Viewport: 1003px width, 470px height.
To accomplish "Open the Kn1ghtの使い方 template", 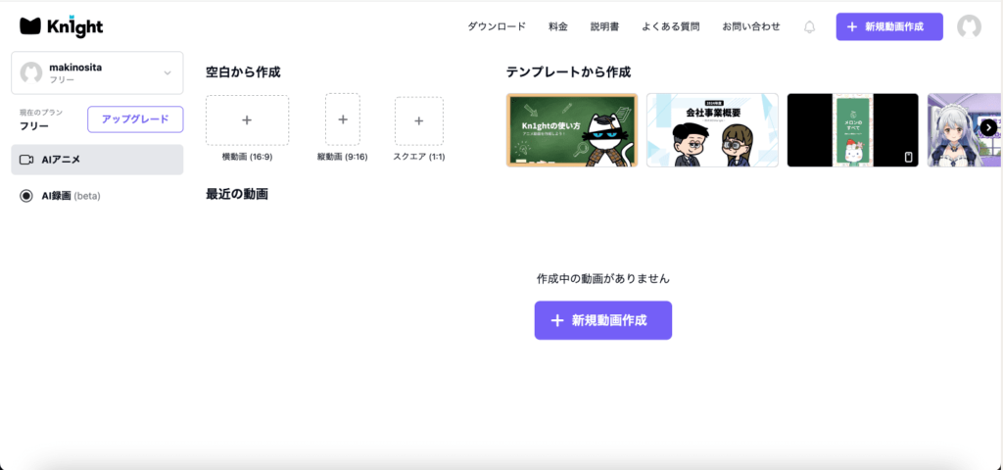I will [572, 130].
